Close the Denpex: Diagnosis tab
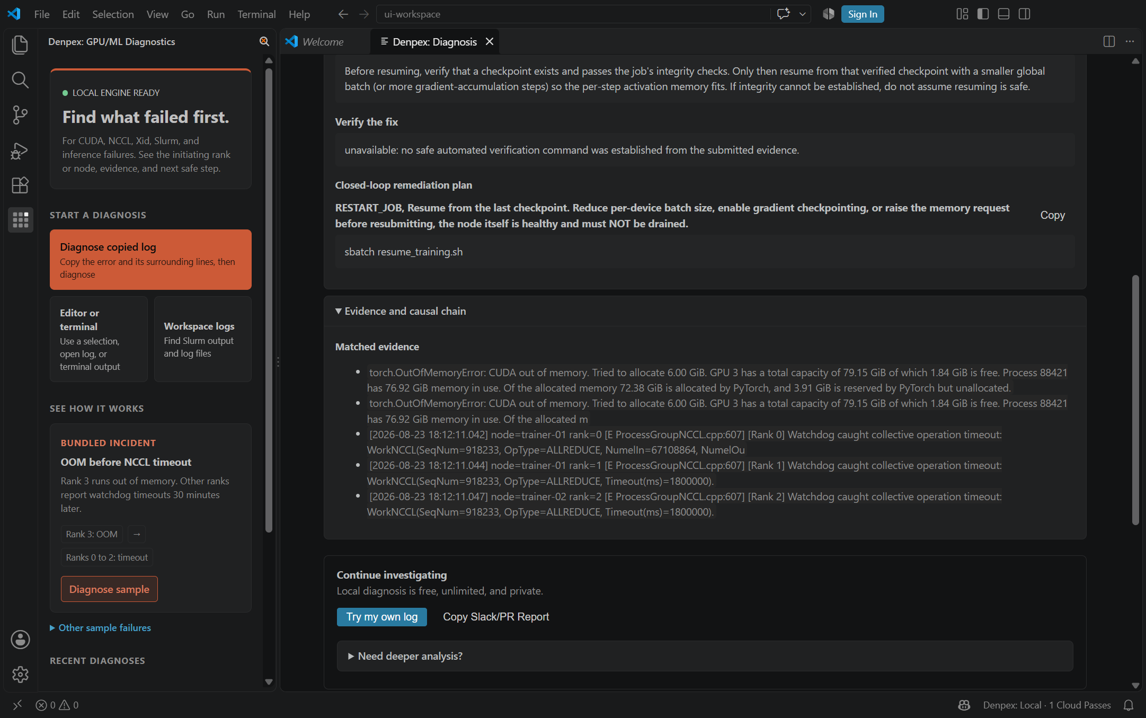Viewport: 1146px width, 718px height. [490, 41]
